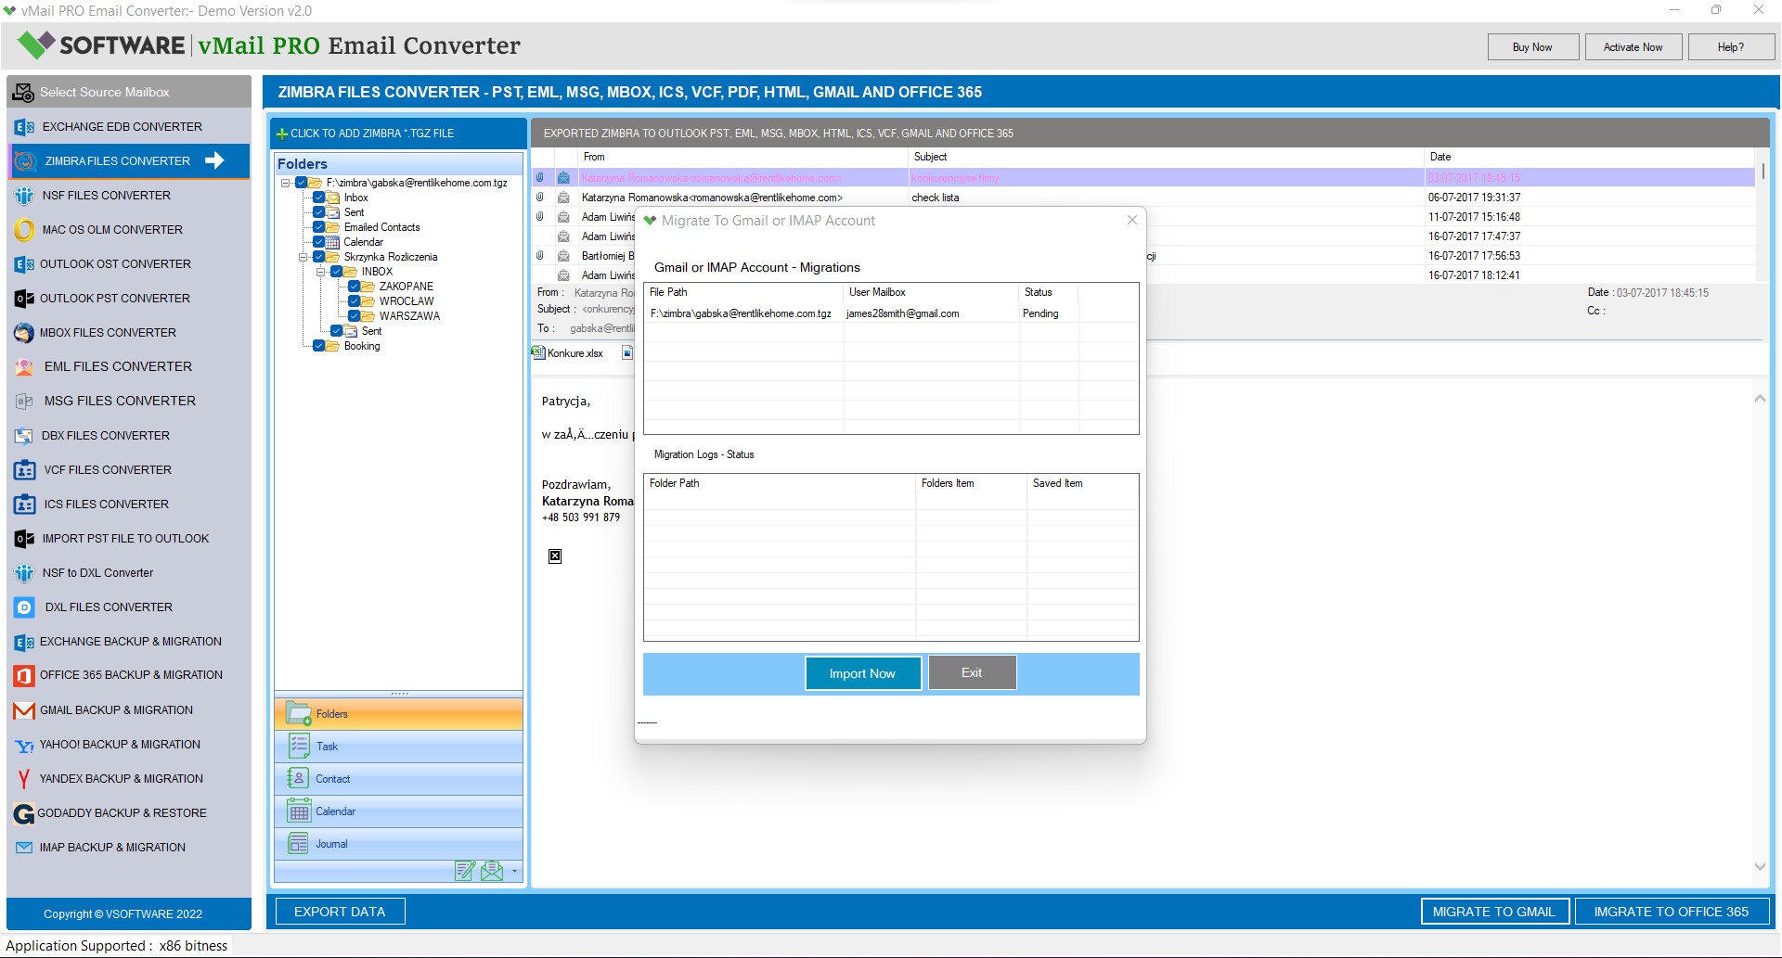The image size is (1782, 958).
Task: Open the Konkure.xlsx attachment
Action: 568,353
